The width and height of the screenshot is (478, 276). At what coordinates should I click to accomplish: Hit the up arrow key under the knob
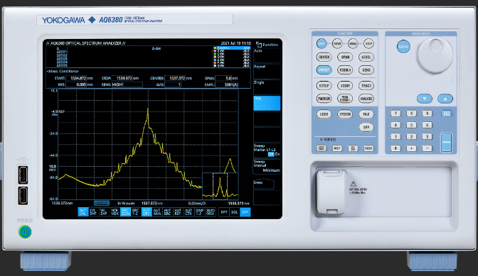tap(445, 99)
